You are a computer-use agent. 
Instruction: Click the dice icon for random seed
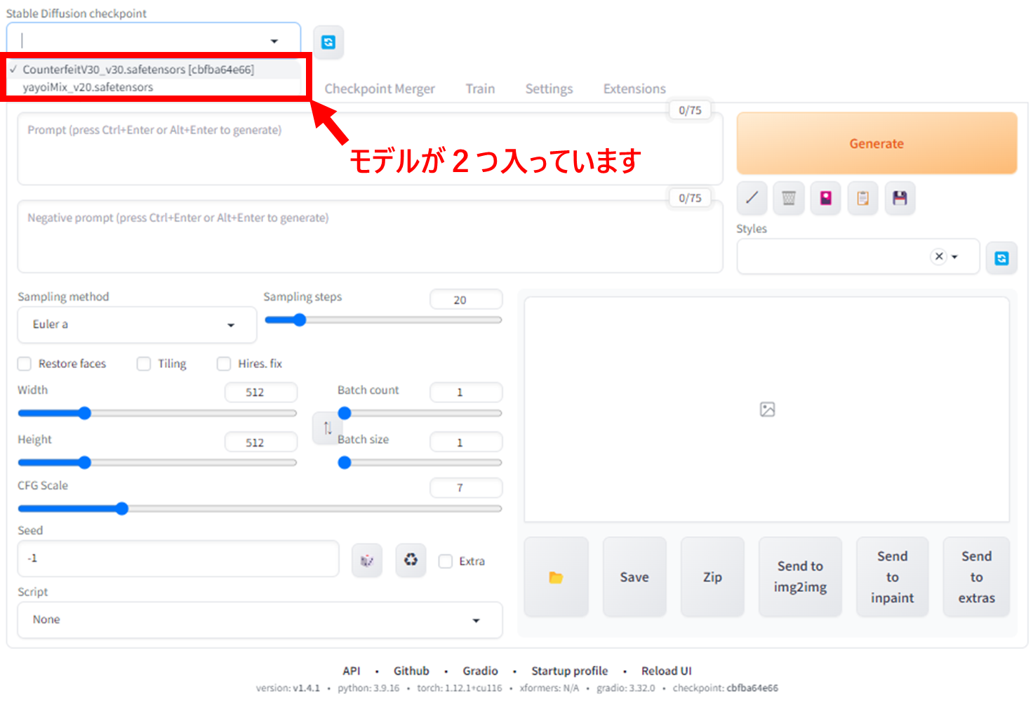[367, 560]
